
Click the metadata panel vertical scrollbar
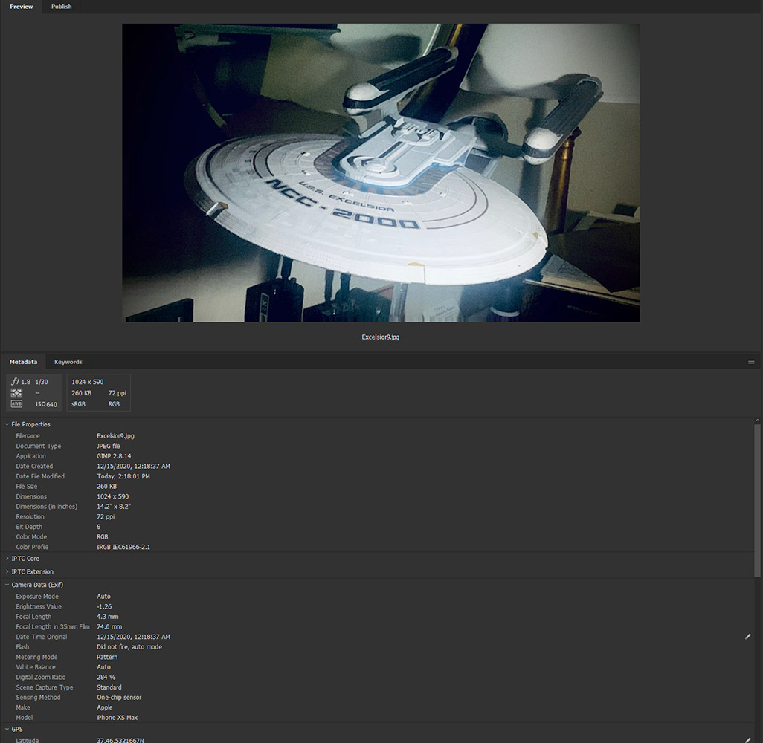click(x=757, y=501)
